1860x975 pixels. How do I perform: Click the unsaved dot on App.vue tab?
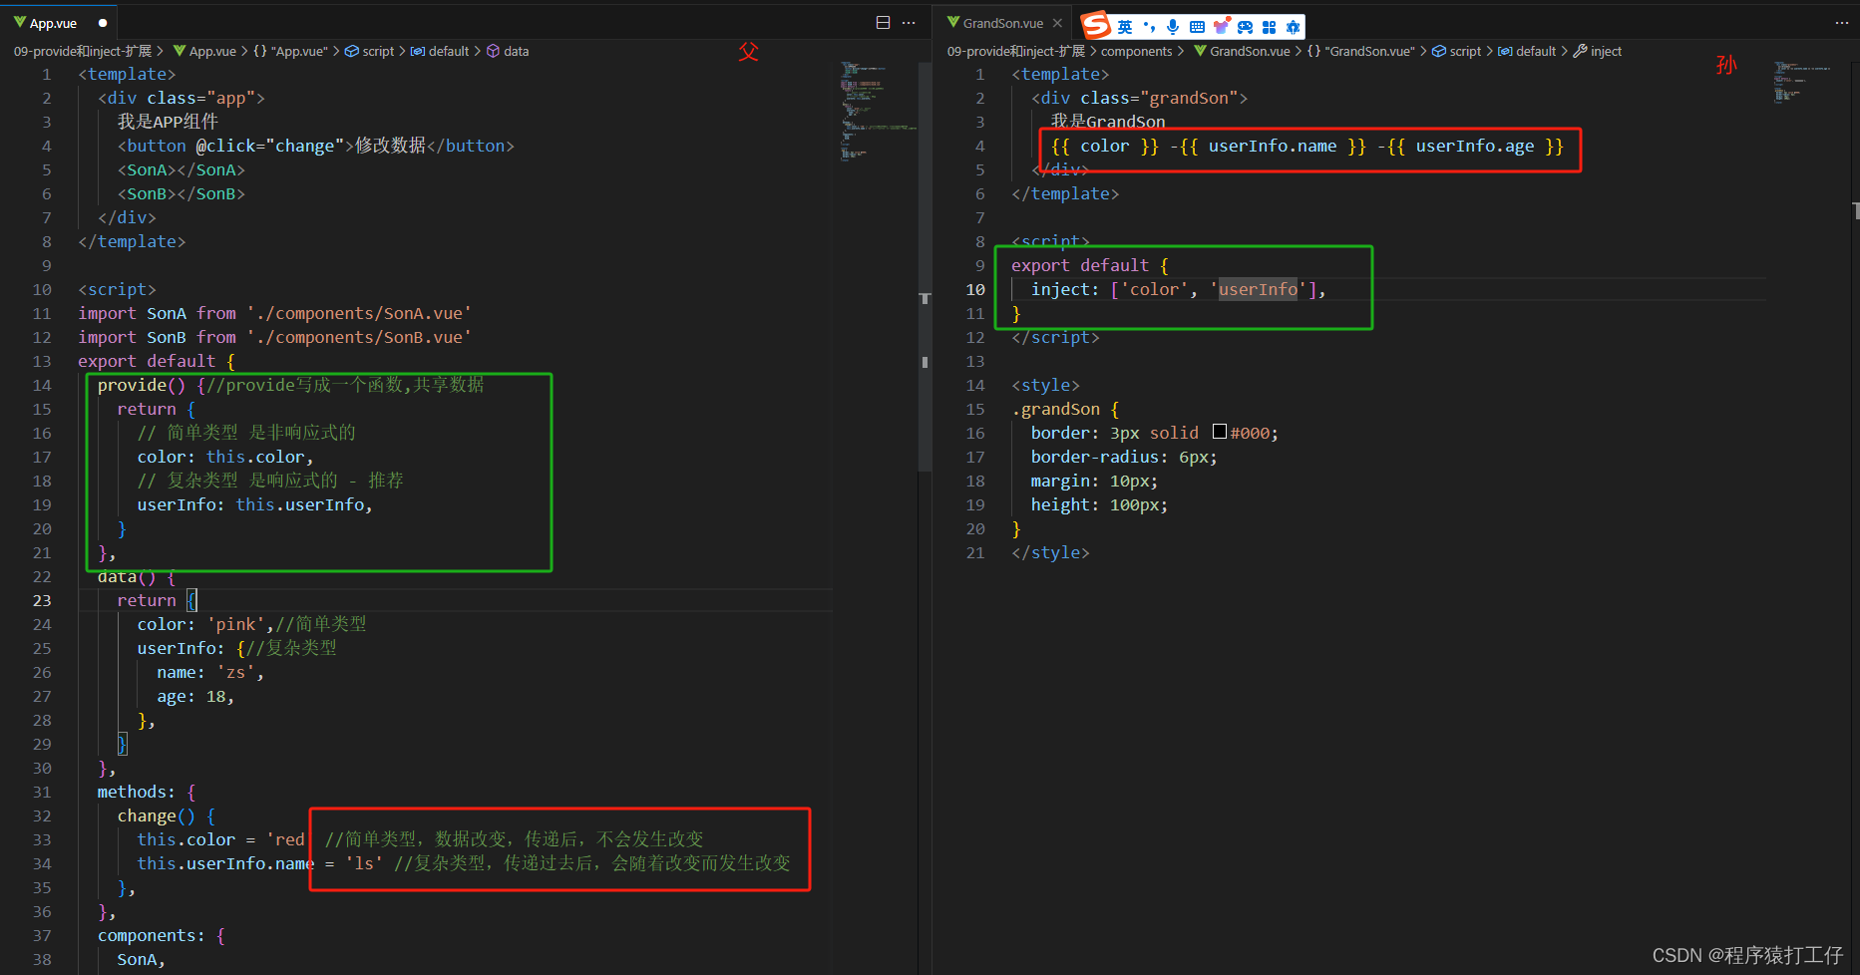(x=103, y=23)
